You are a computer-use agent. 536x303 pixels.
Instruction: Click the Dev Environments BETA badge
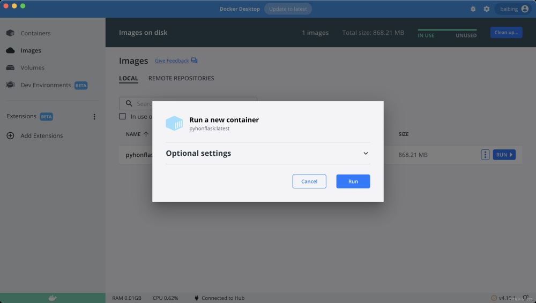[81, 86]
